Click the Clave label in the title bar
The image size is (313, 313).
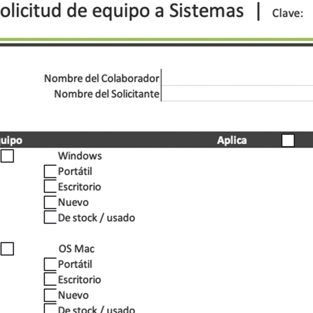[x=288, y=14]
